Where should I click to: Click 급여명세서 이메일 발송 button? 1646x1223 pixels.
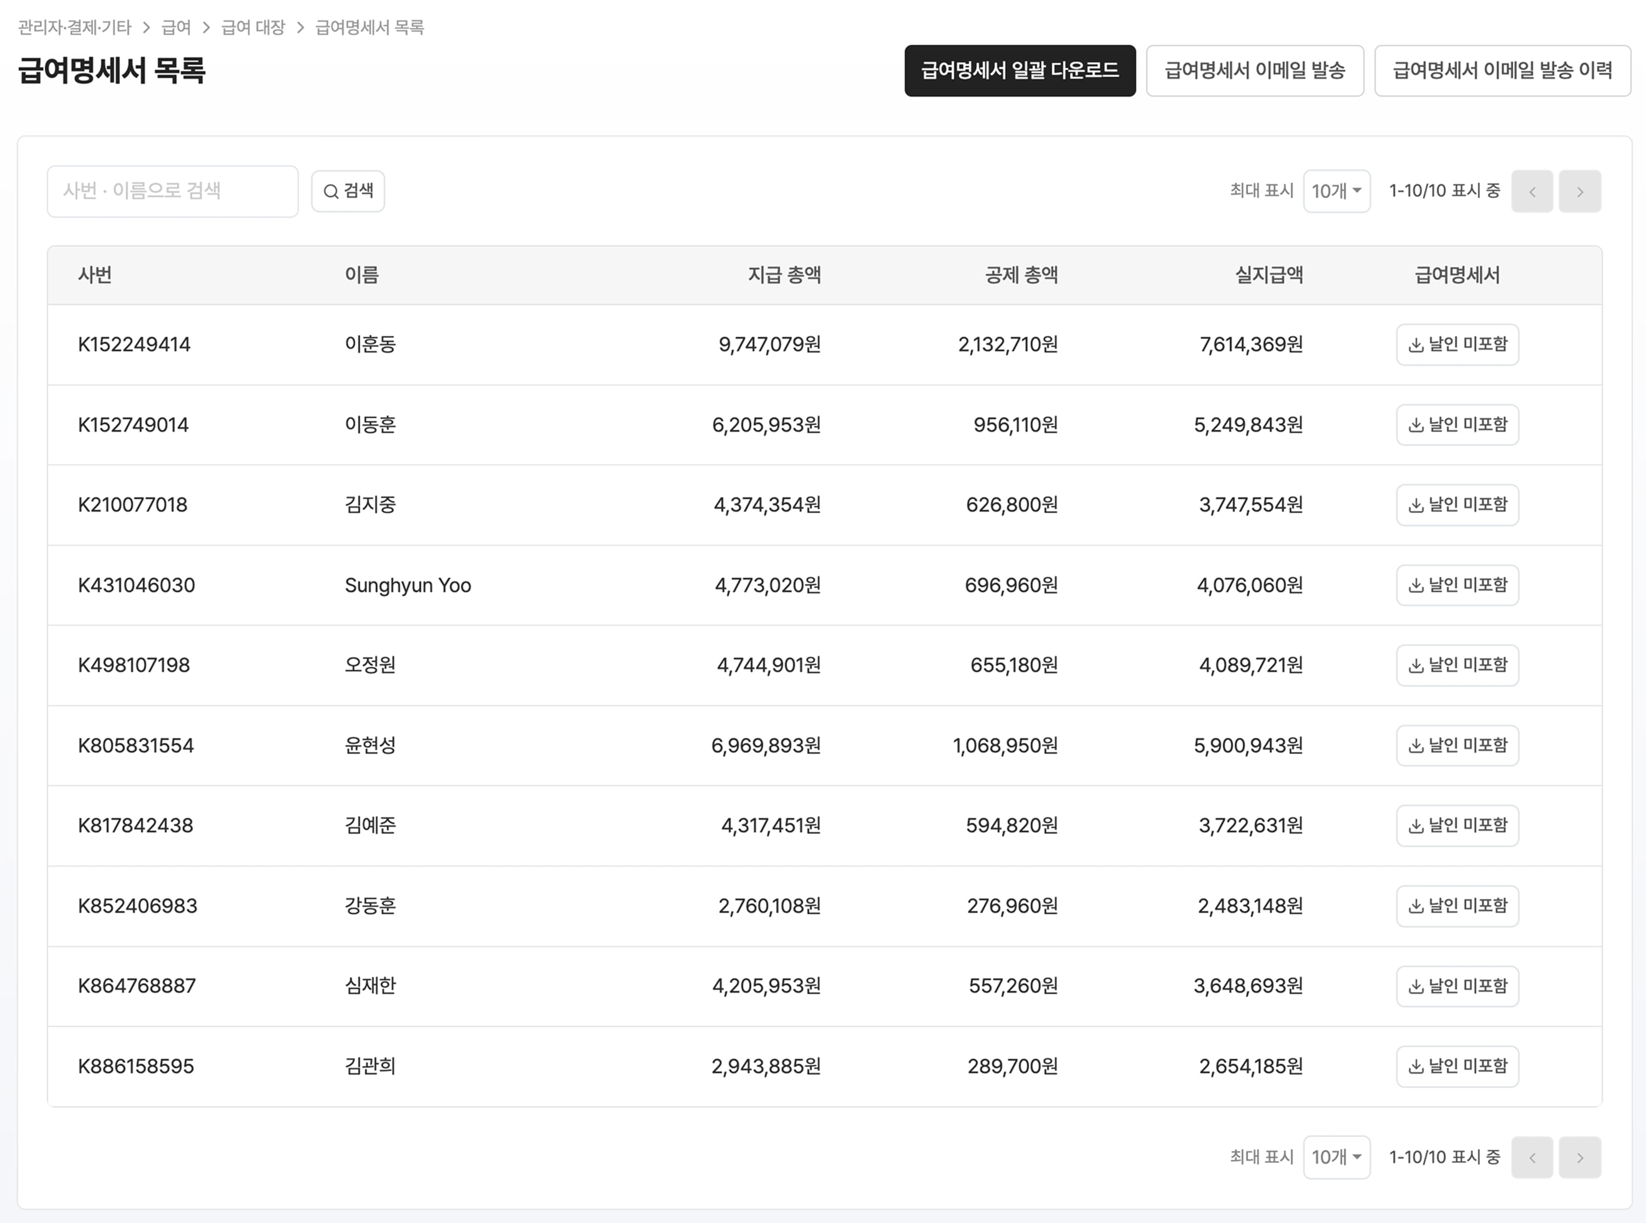pyautogui.click(x=1255, y=71)
